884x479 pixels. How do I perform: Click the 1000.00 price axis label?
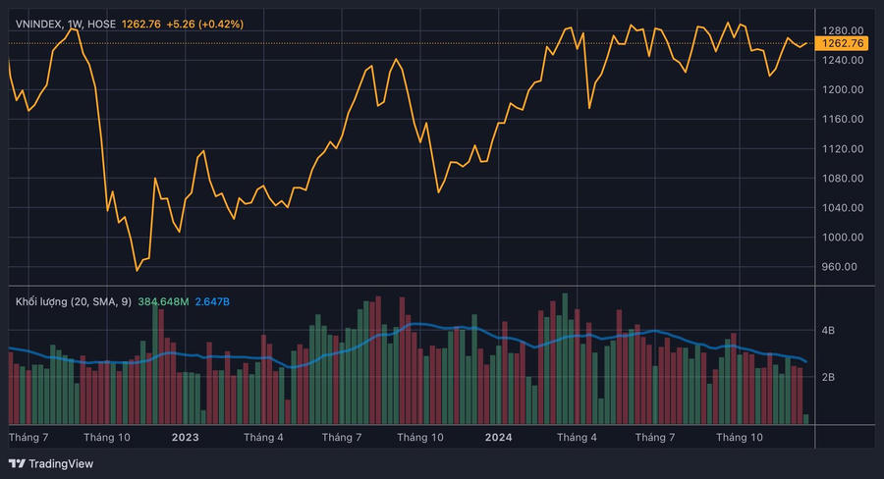pos(843,238)
